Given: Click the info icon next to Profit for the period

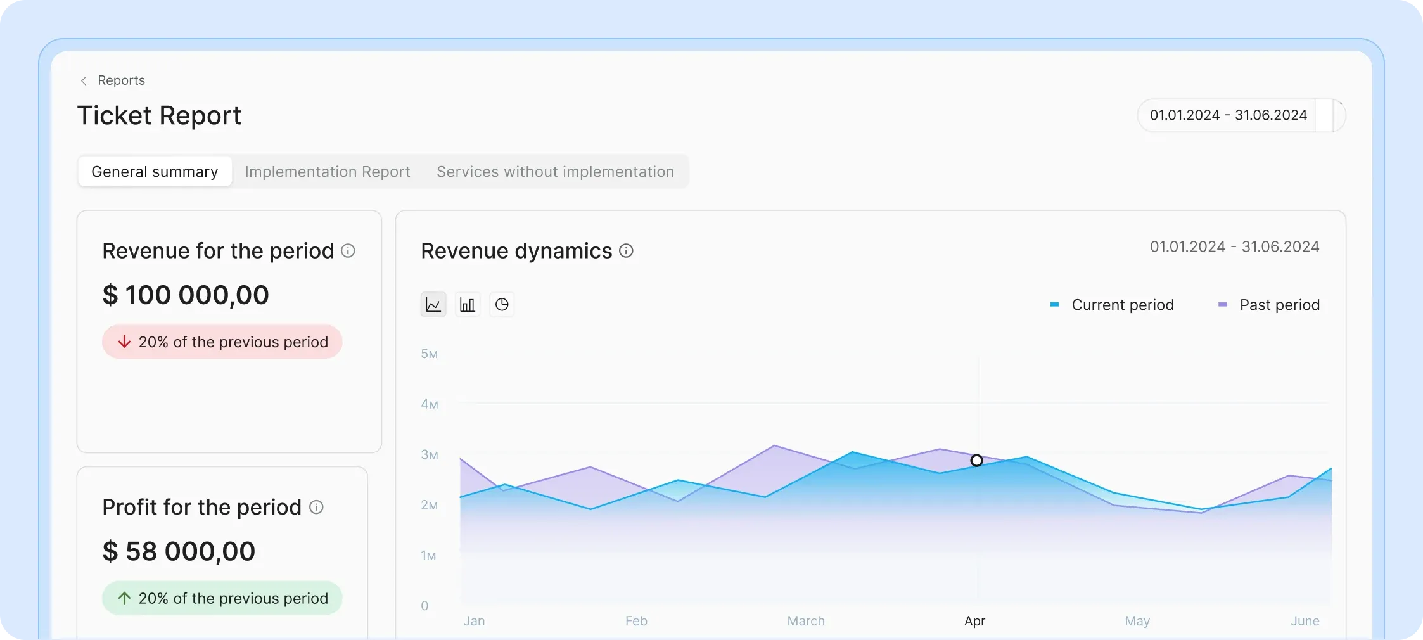Looking at the screenshot, I should pos(316,508).
